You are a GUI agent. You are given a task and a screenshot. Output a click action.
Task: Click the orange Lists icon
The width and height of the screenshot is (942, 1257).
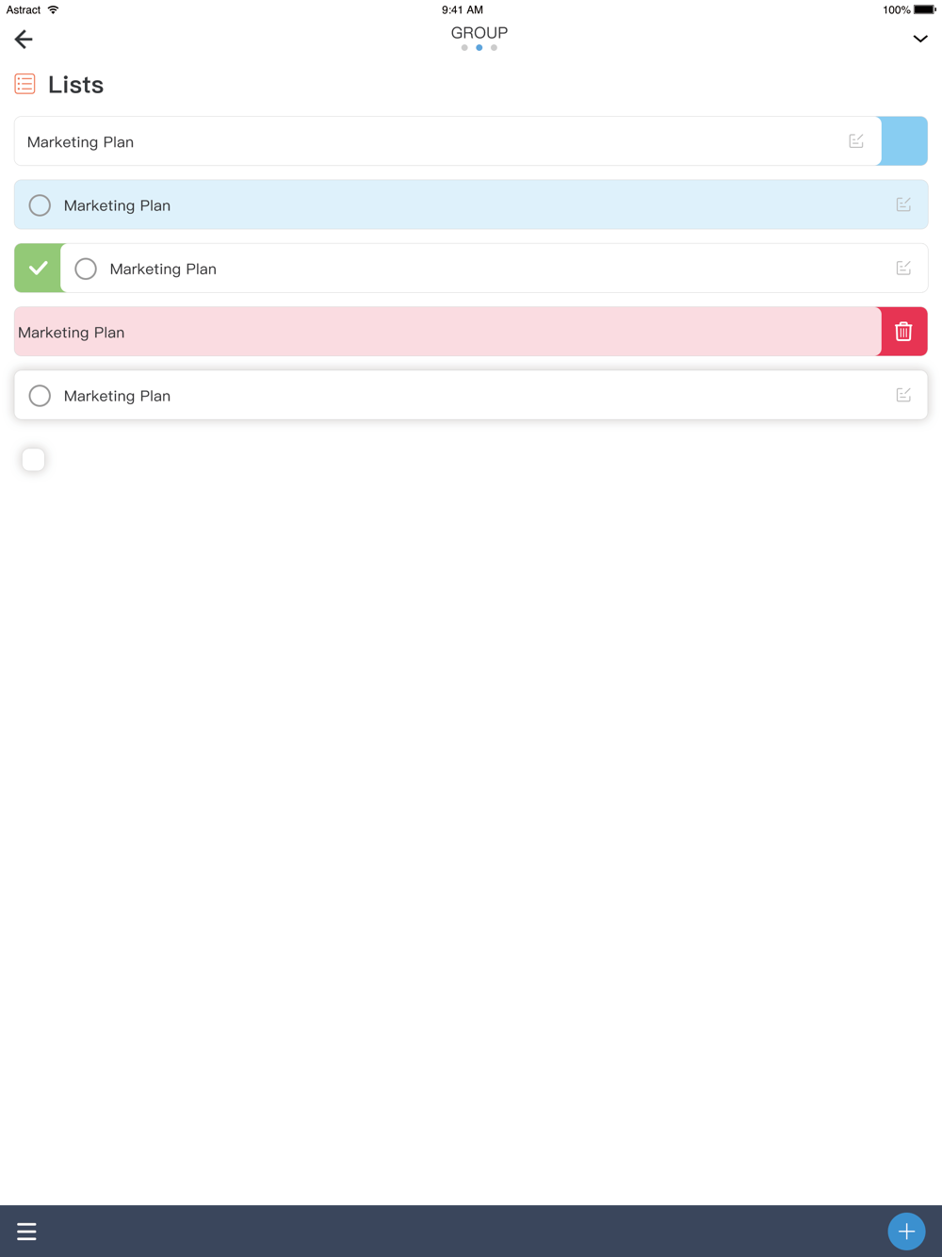[25, 84]
